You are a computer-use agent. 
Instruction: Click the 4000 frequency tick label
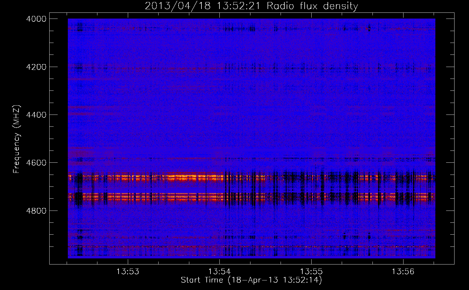[36, 19]
